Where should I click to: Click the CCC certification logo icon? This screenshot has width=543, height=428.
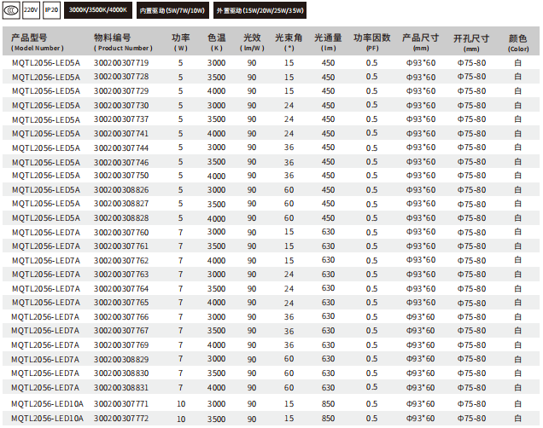coord(11,10)
